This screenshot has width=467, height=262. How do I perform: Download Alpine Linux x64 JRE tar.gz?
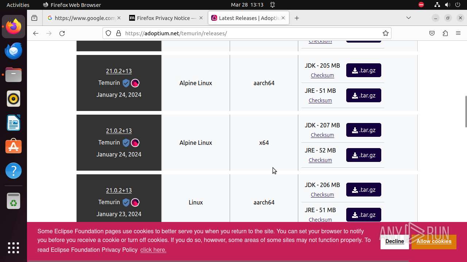tap(364, 155)
